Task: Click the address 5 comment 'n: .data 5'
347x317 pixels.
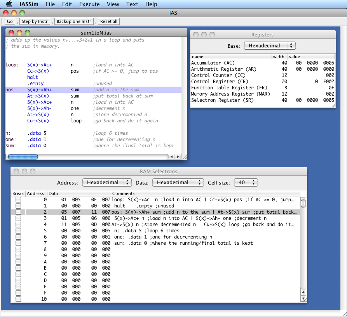Action: click(x=146, y=230)
